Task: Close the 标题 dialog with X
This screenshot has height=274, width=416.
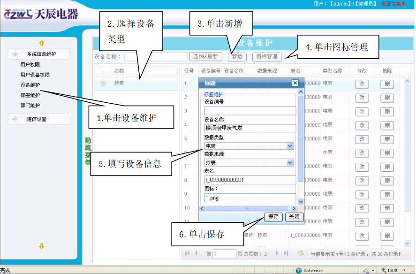Action: pos(295,83)
